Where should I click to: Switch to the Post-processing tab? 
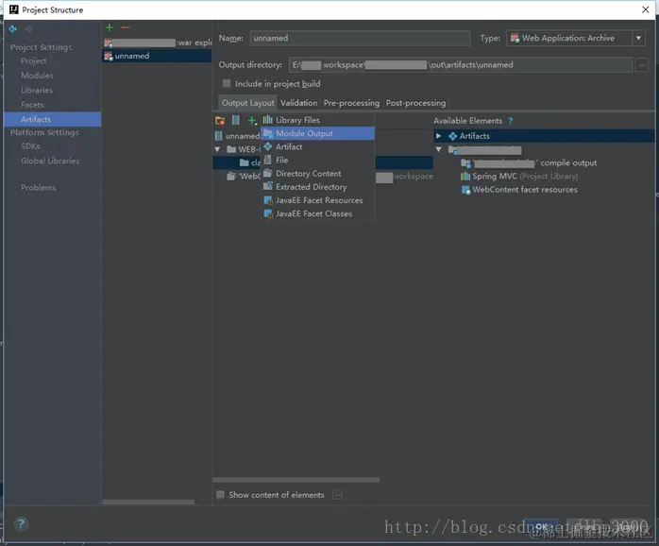(x=415, y=103)
